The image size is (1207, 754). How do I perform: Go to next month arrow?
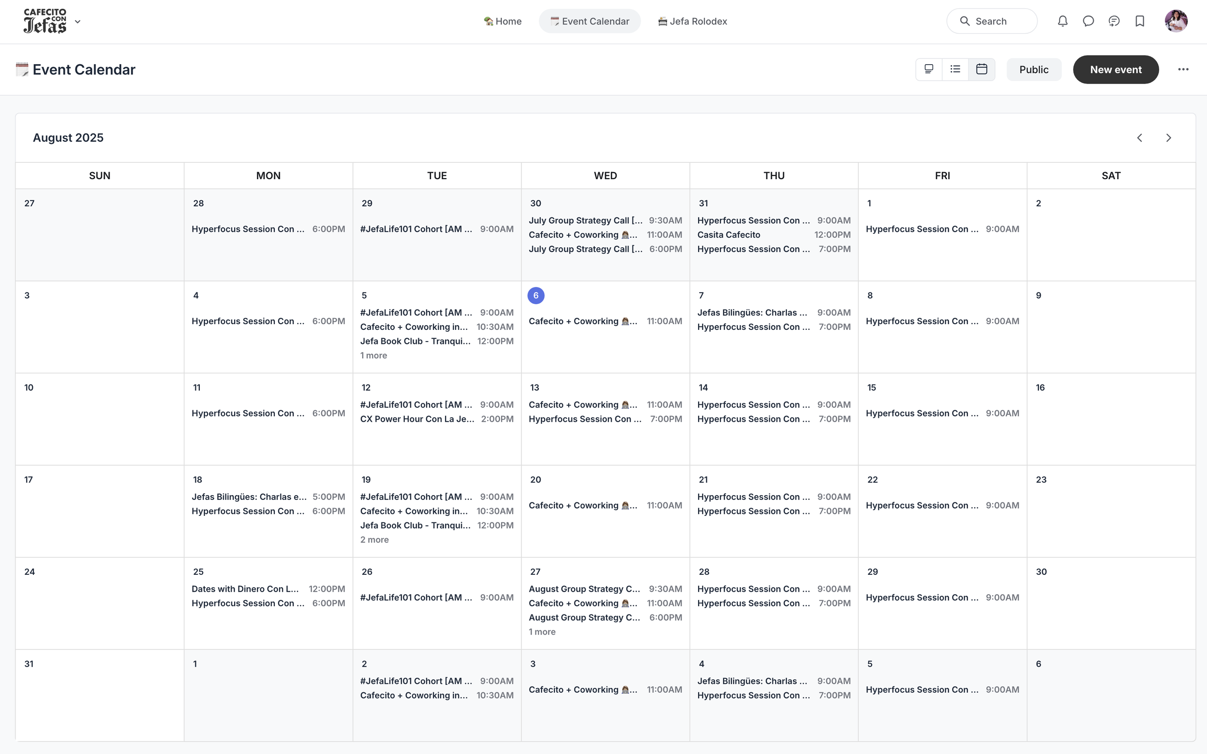click(x=1169, y=138)
